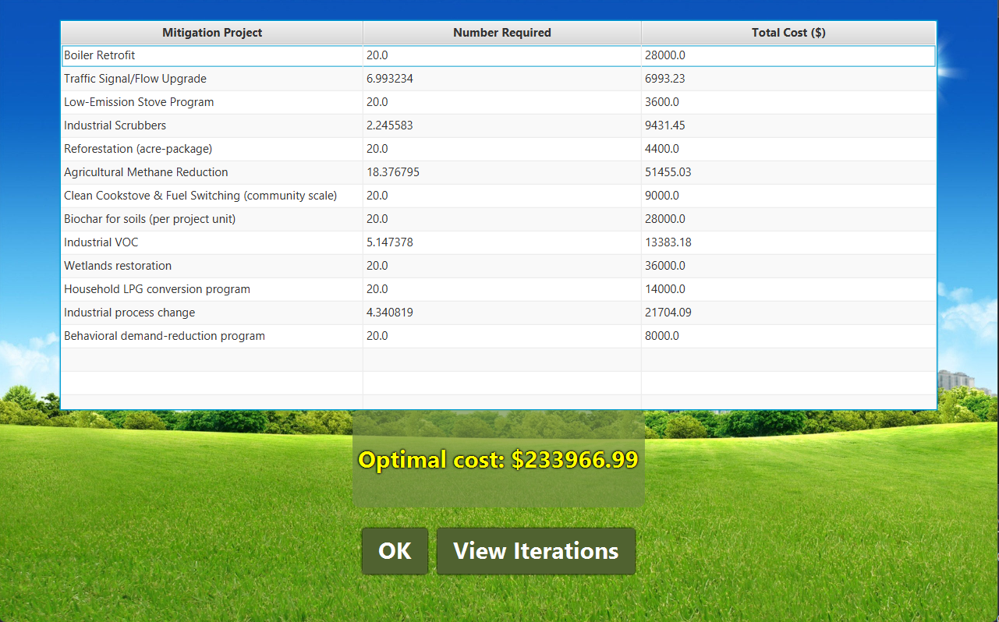
Task: Open View Iterations
Action: pos(536,551)
